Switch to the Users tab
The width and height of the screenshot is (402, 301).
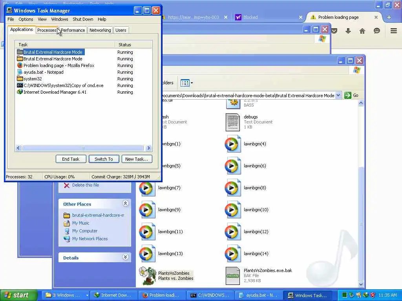tap(121, 30)
